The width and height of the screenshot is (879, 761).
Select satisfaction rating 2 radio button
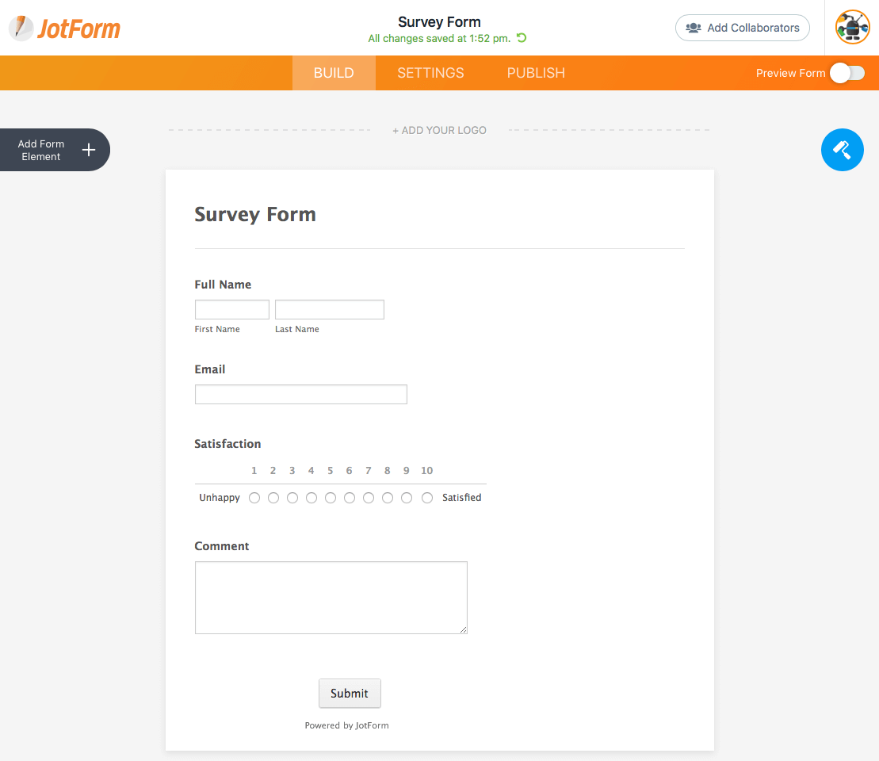(273, 498)
